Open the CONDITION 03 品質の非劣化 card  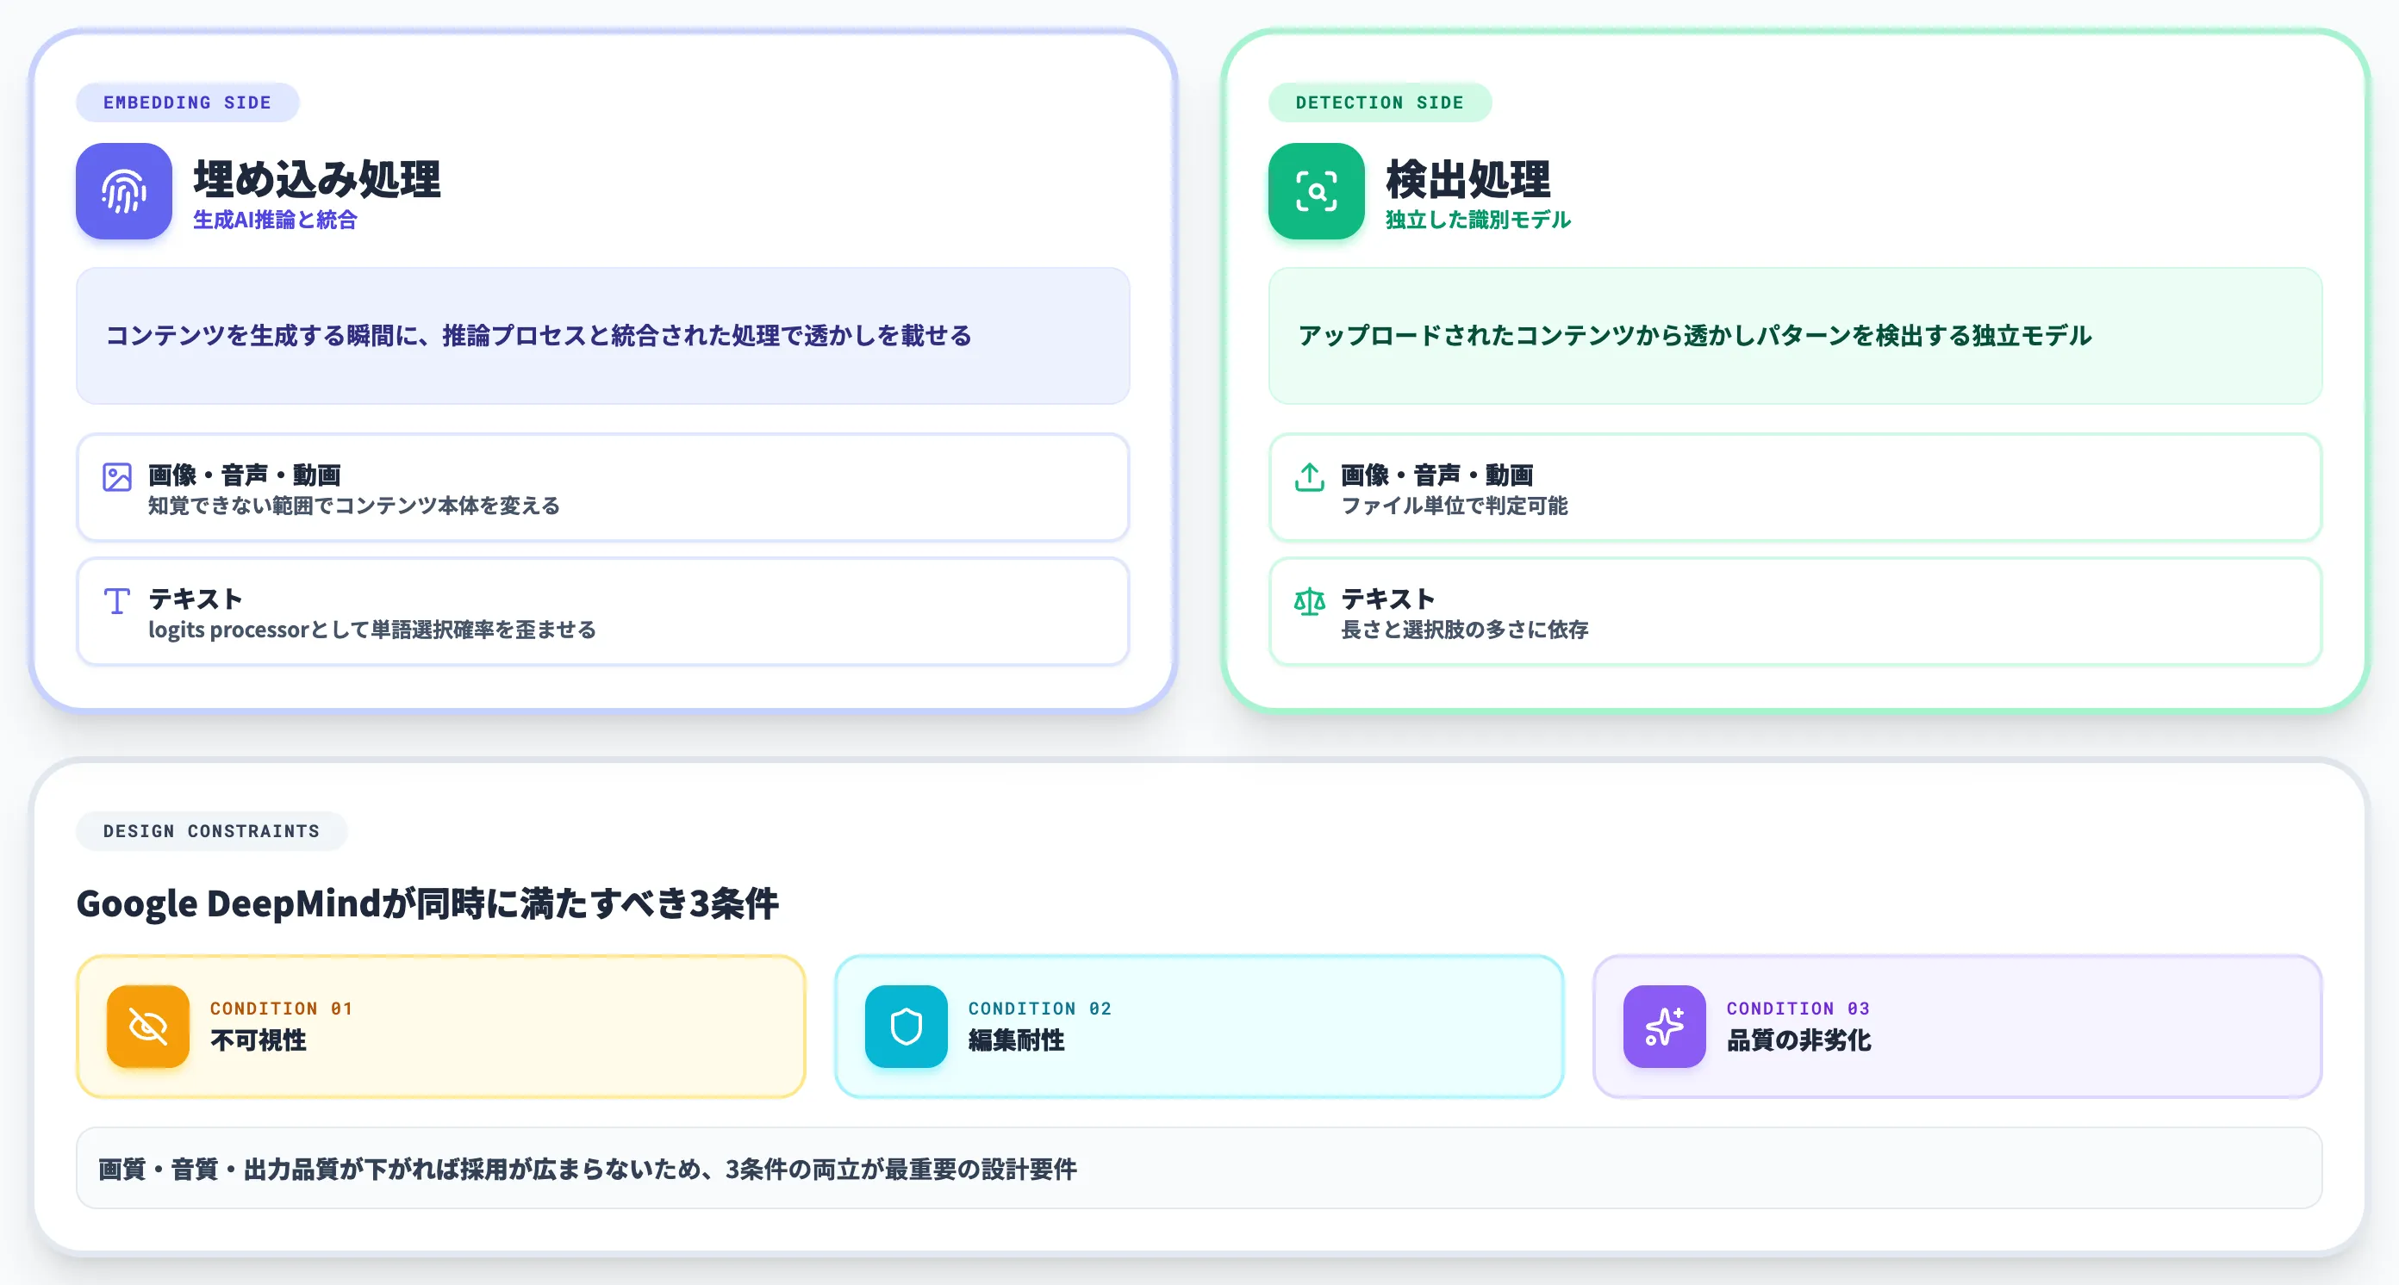(1957, 1027)
